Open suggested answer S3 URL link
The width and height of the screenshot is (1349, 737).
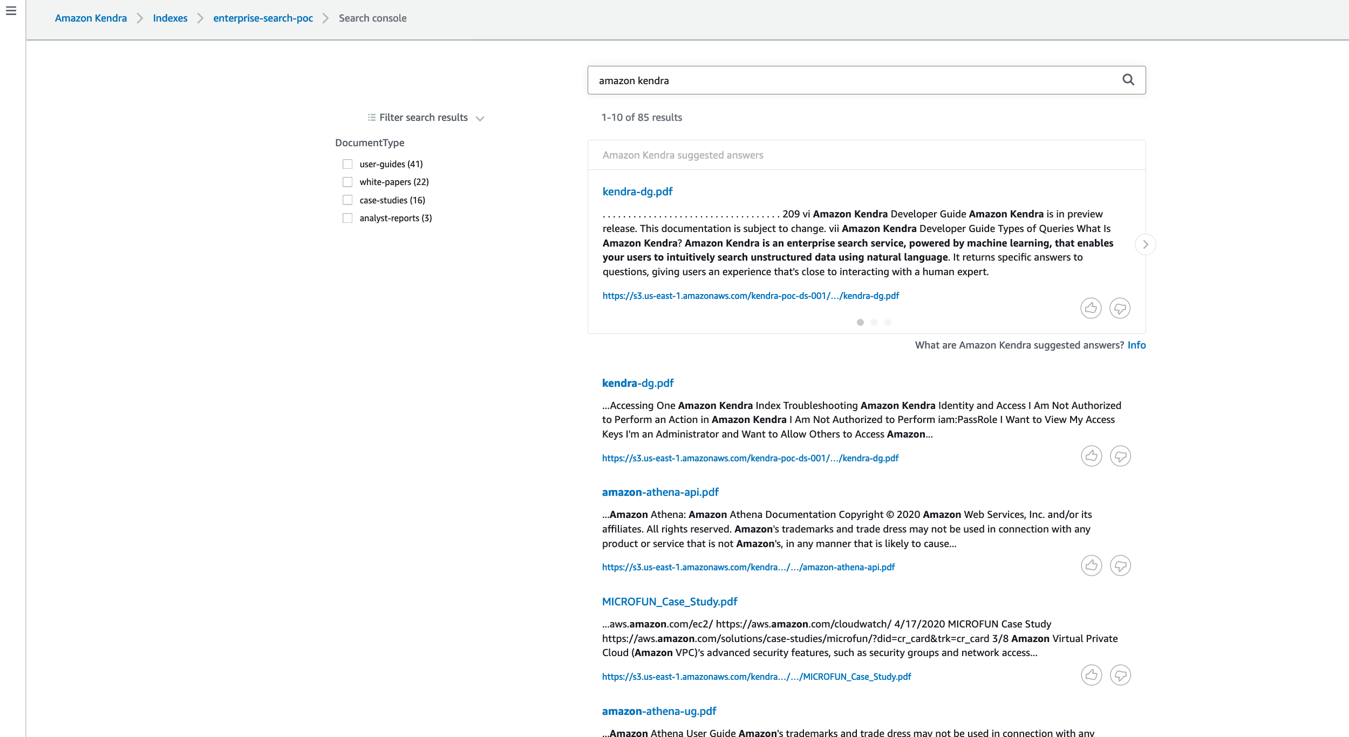coord(751,296)
